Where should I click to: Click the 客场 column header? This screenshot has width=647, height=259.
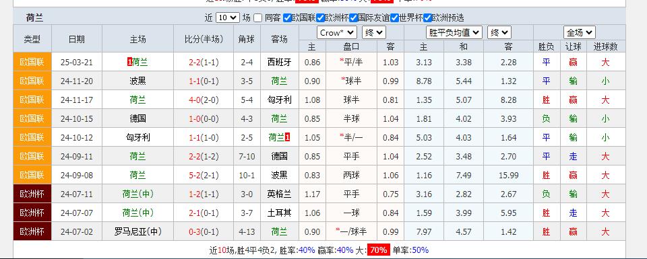coord(279,39)
